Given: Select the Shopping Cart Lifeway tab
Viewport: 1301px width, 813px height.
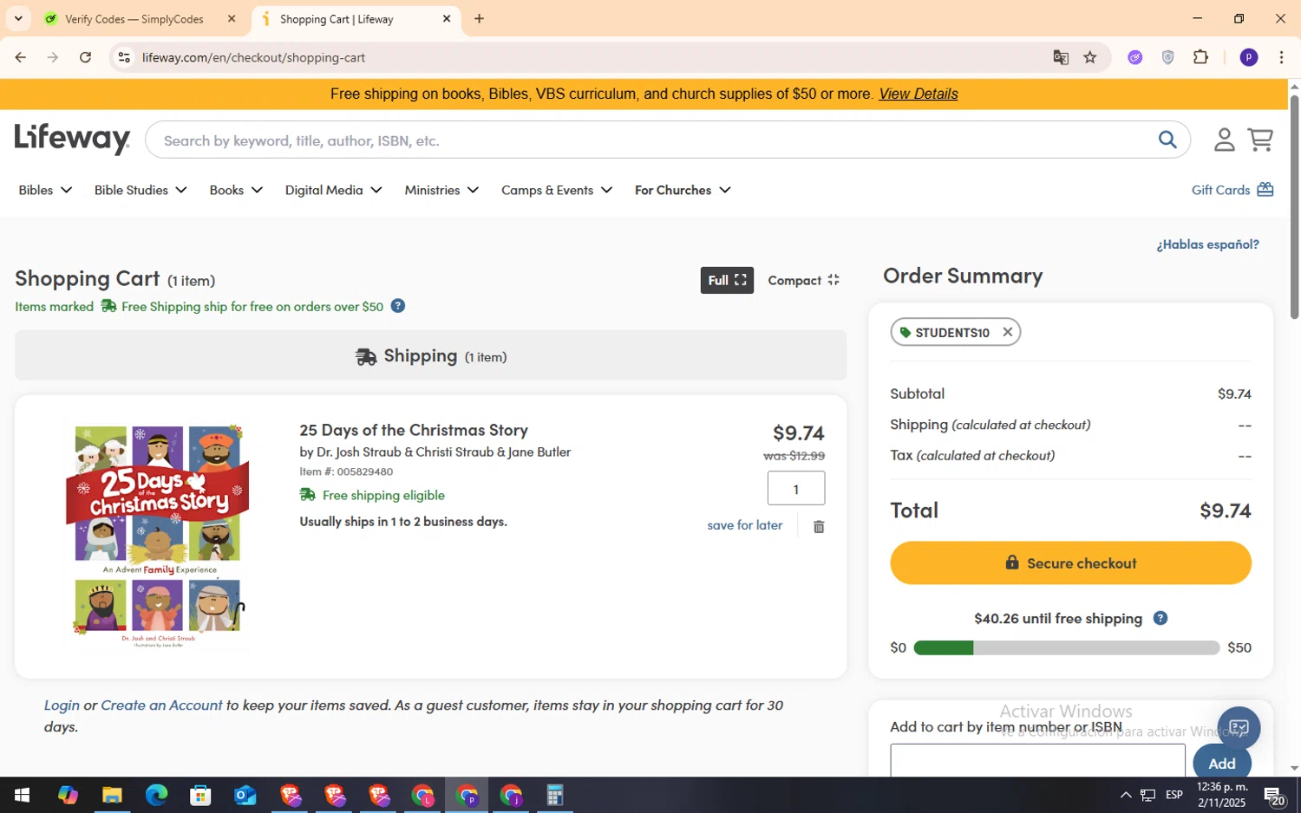Looking at the screenshot, I should 337,19.
